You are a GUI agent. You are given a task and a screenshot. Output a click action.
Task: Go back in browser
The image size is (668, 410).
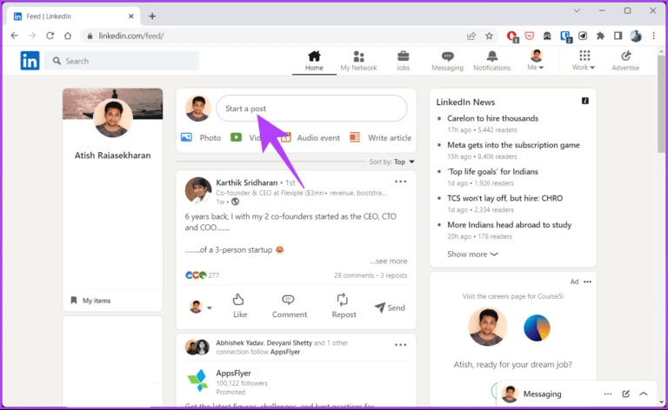point(15,36)
